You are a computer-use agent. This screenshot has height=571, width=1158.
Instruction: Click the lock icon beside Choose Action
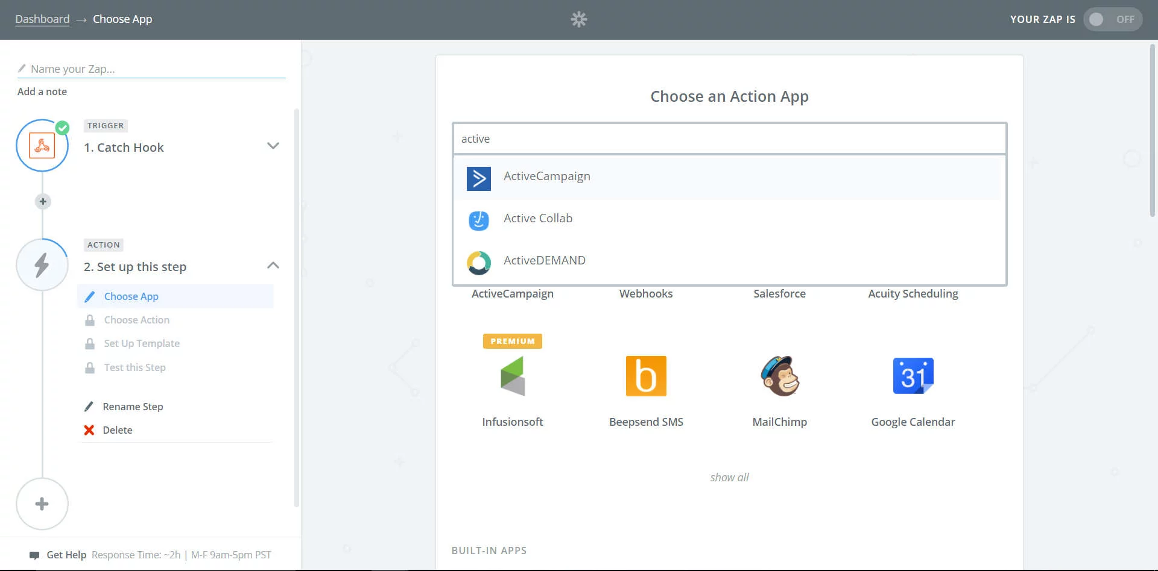[90, 320]
